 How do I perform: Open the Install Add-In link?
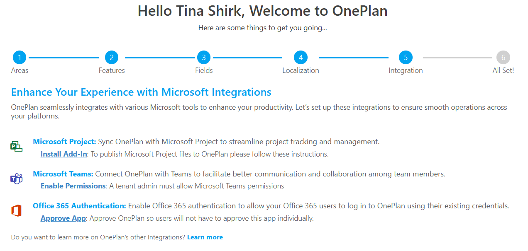64,154
